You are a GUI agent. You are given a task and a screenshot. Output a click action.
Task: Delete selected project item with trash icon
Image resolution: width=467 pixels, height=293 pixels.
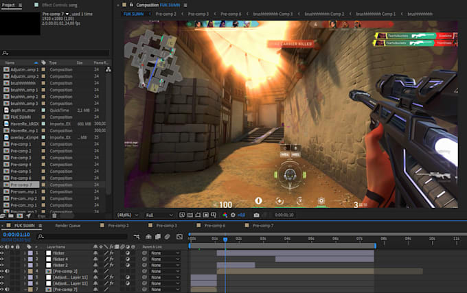(x=54, y=216)
